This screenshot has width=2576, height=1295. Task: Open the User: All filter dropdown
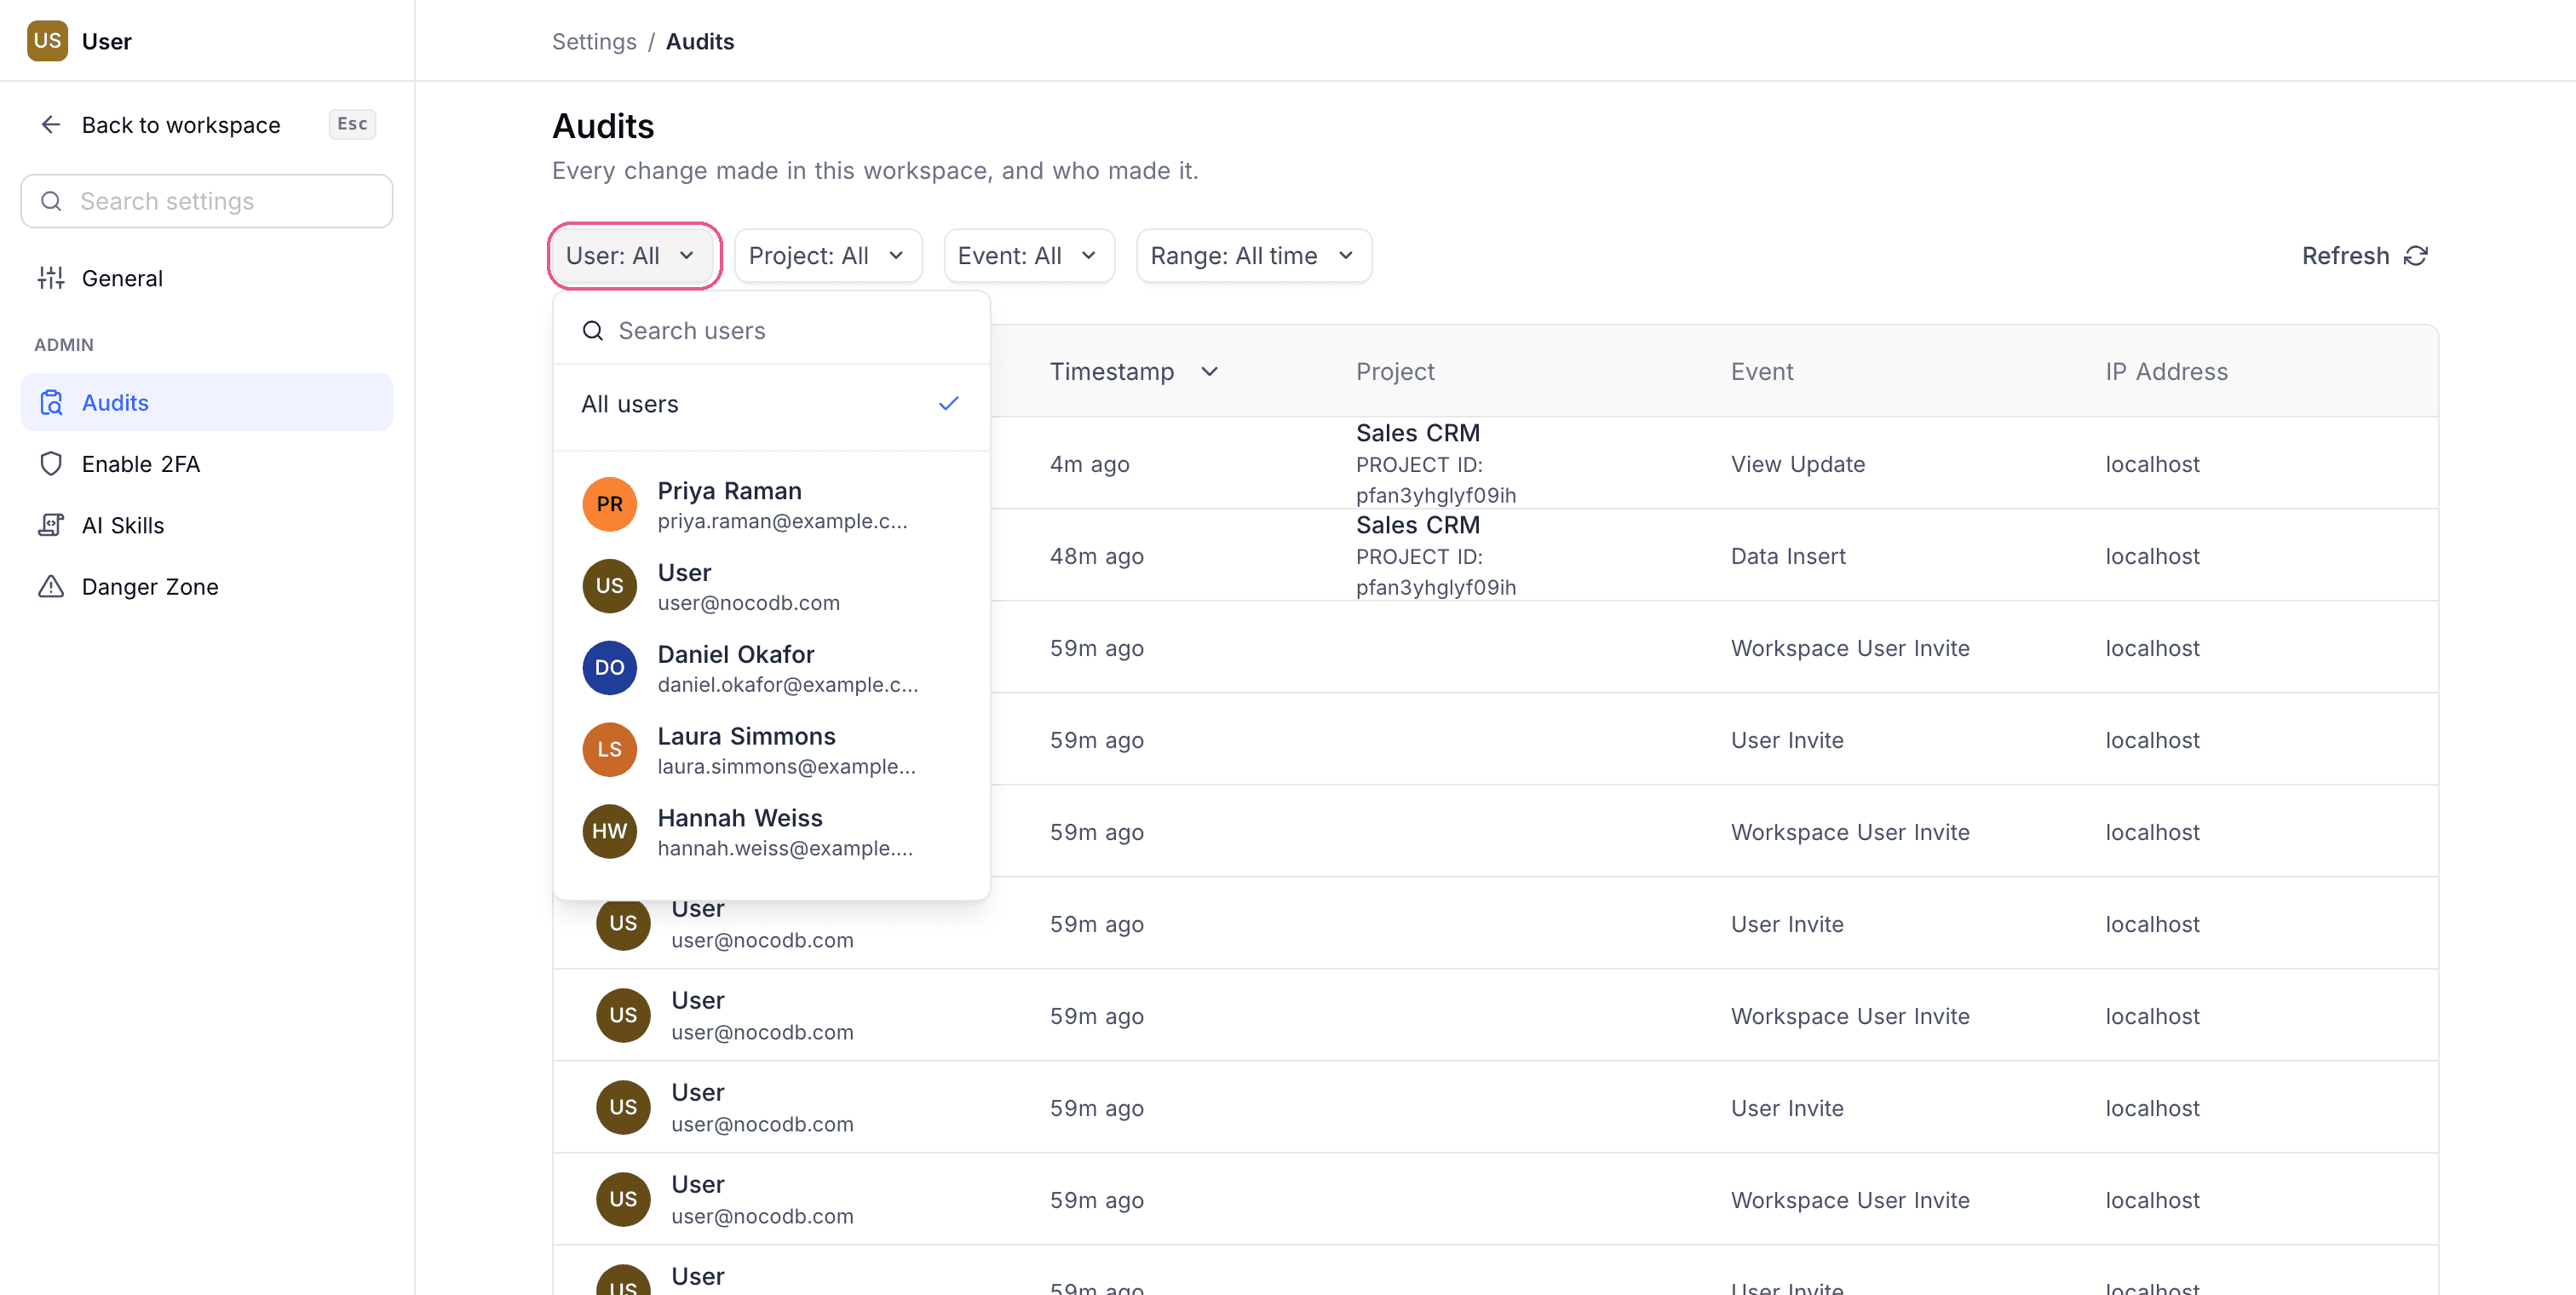point(635,256)
